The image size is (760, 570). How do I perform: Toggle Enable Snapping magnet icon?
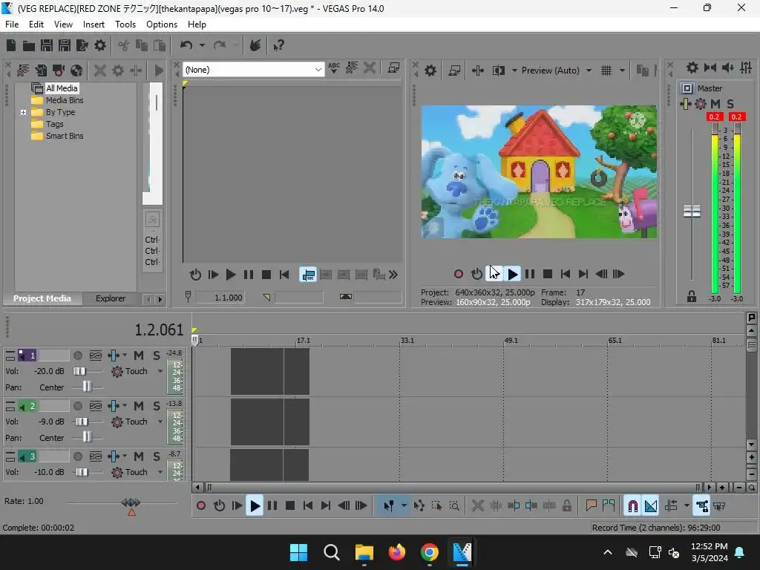(632, 506)
